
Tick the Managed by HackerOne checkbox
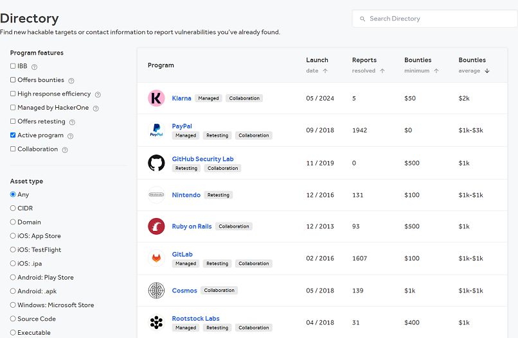click(x=13, y=108)
